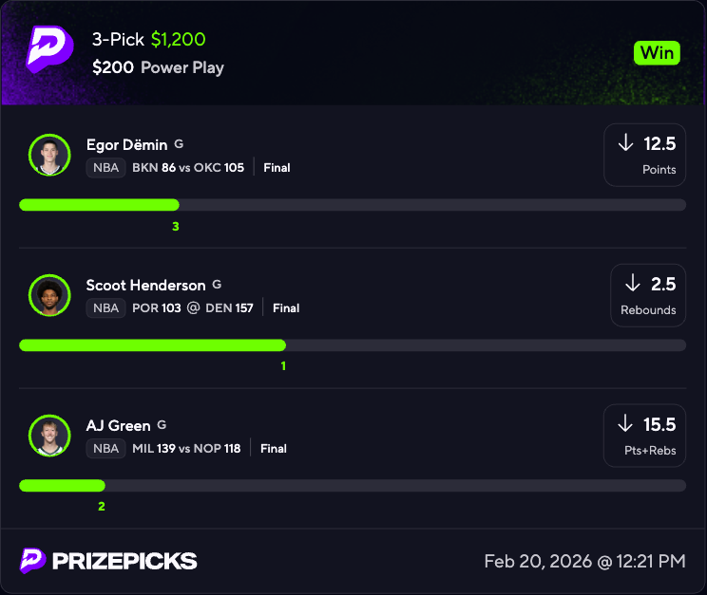Click AJ Green's player avatar
This screenshot has width=707, height=595.
[49, 436]
